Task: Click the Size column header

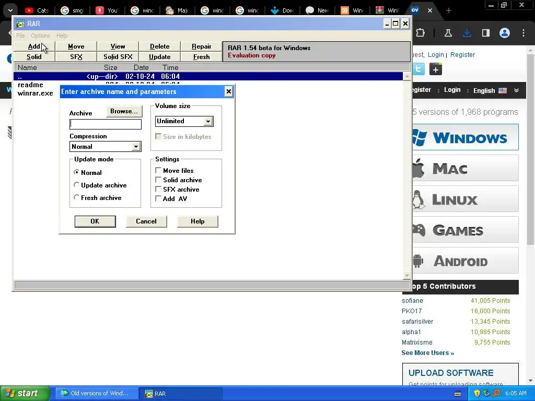Action: (x=111, y=67)
